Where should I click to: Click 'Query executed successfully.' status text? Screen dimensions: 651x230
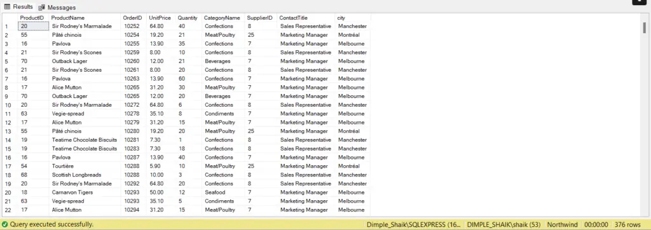click(52, 225)
